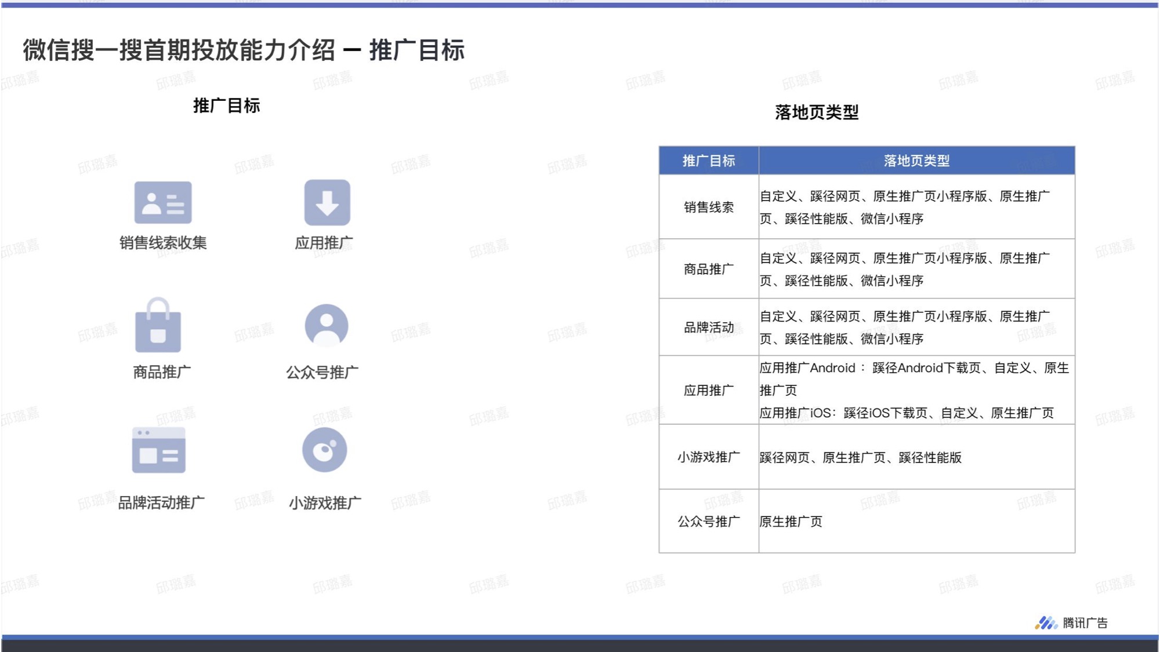
Task: Select the 商品推广 row cell in table
Action: (708, 269)
